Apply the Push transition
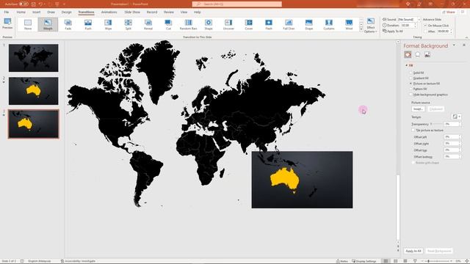470x264 pixels. point(88,24)
